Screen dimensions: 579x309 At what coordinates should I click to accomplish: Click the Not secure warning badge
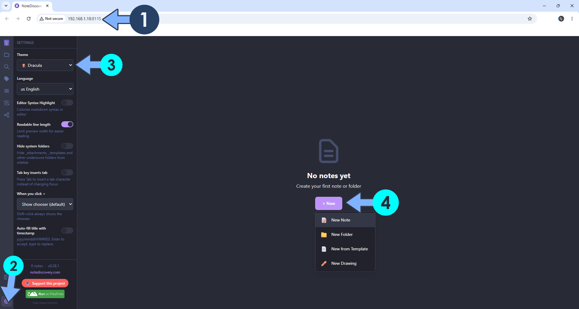tap(51, 19)
